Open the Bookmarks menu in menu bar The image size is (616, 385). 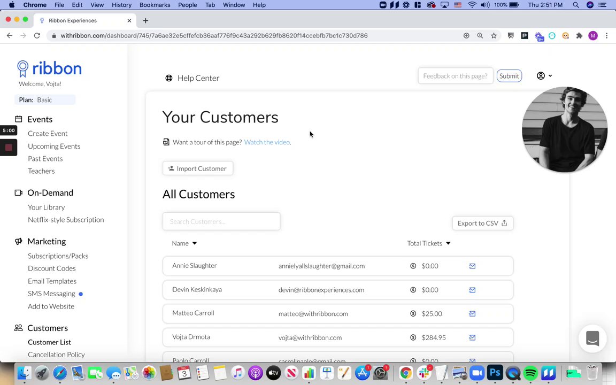[155, 5]
